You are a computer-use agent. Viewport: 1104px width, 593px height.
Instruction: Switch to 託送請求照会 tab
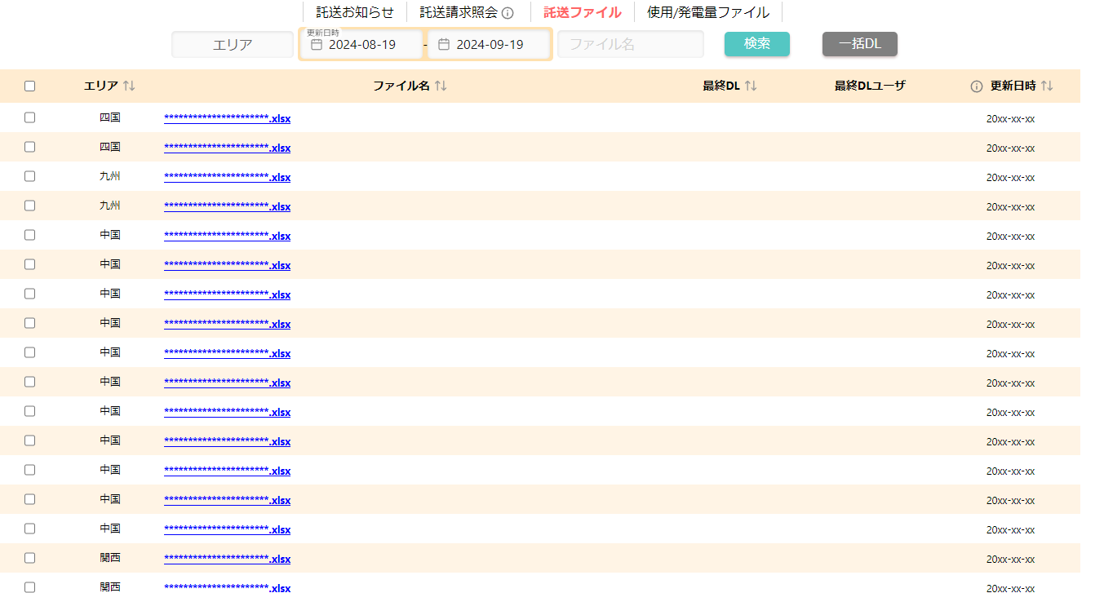coord(459,12)
